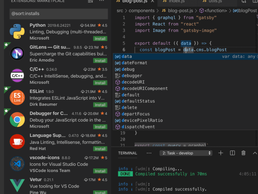Image resolution: width=258 pixels, height=194 pixels.
Task: Expand the components breadcrumb item
Action: point(142,11)
